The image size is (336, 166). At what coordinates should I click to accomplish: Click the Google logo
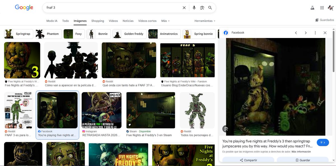pyautogui.click(x=24, y=8)
